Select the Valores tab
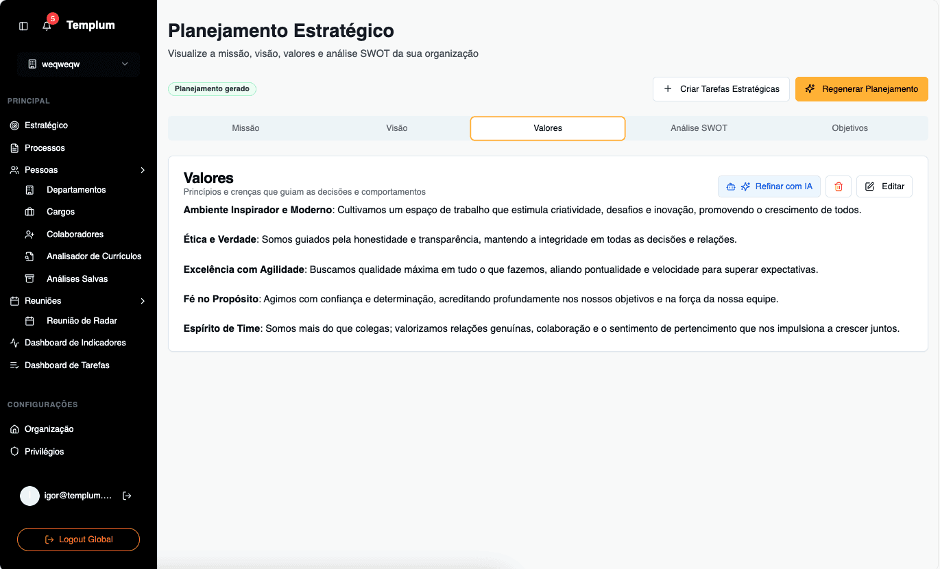The width and height of the screenshot is (940, 569). [x=548, y=128]
